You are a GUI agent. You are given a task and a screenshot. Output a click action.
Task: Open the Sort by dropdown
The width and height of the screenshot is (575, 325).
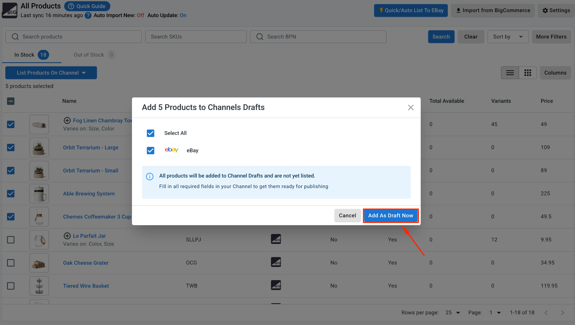point(508,37)
